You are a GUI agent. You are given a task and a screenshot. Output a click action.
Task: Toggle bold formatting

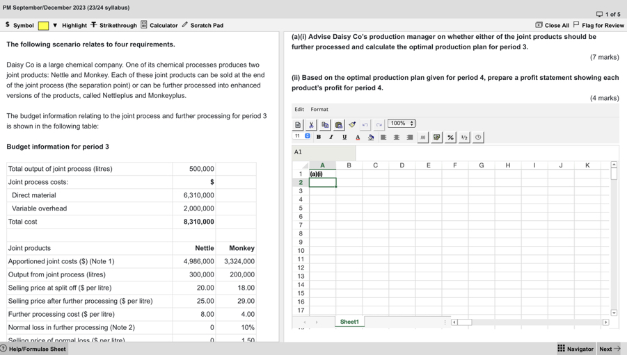[319, 138]
